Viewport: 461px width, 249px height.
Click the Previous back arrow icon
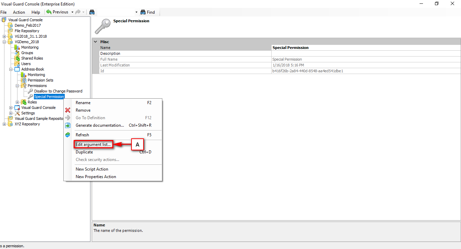49,12
